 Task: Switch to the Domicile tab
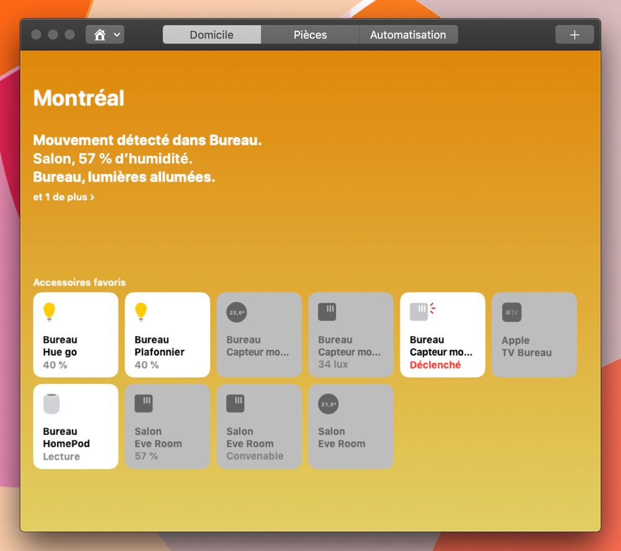(x=212, y=35)
